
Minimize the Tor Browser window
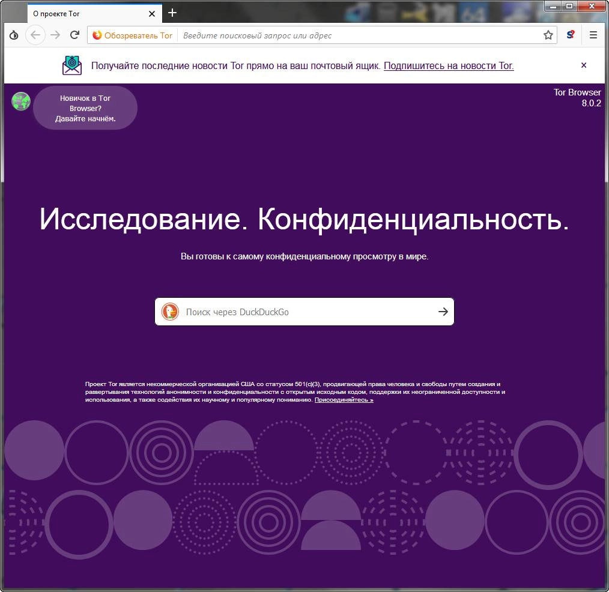[553, 6]
